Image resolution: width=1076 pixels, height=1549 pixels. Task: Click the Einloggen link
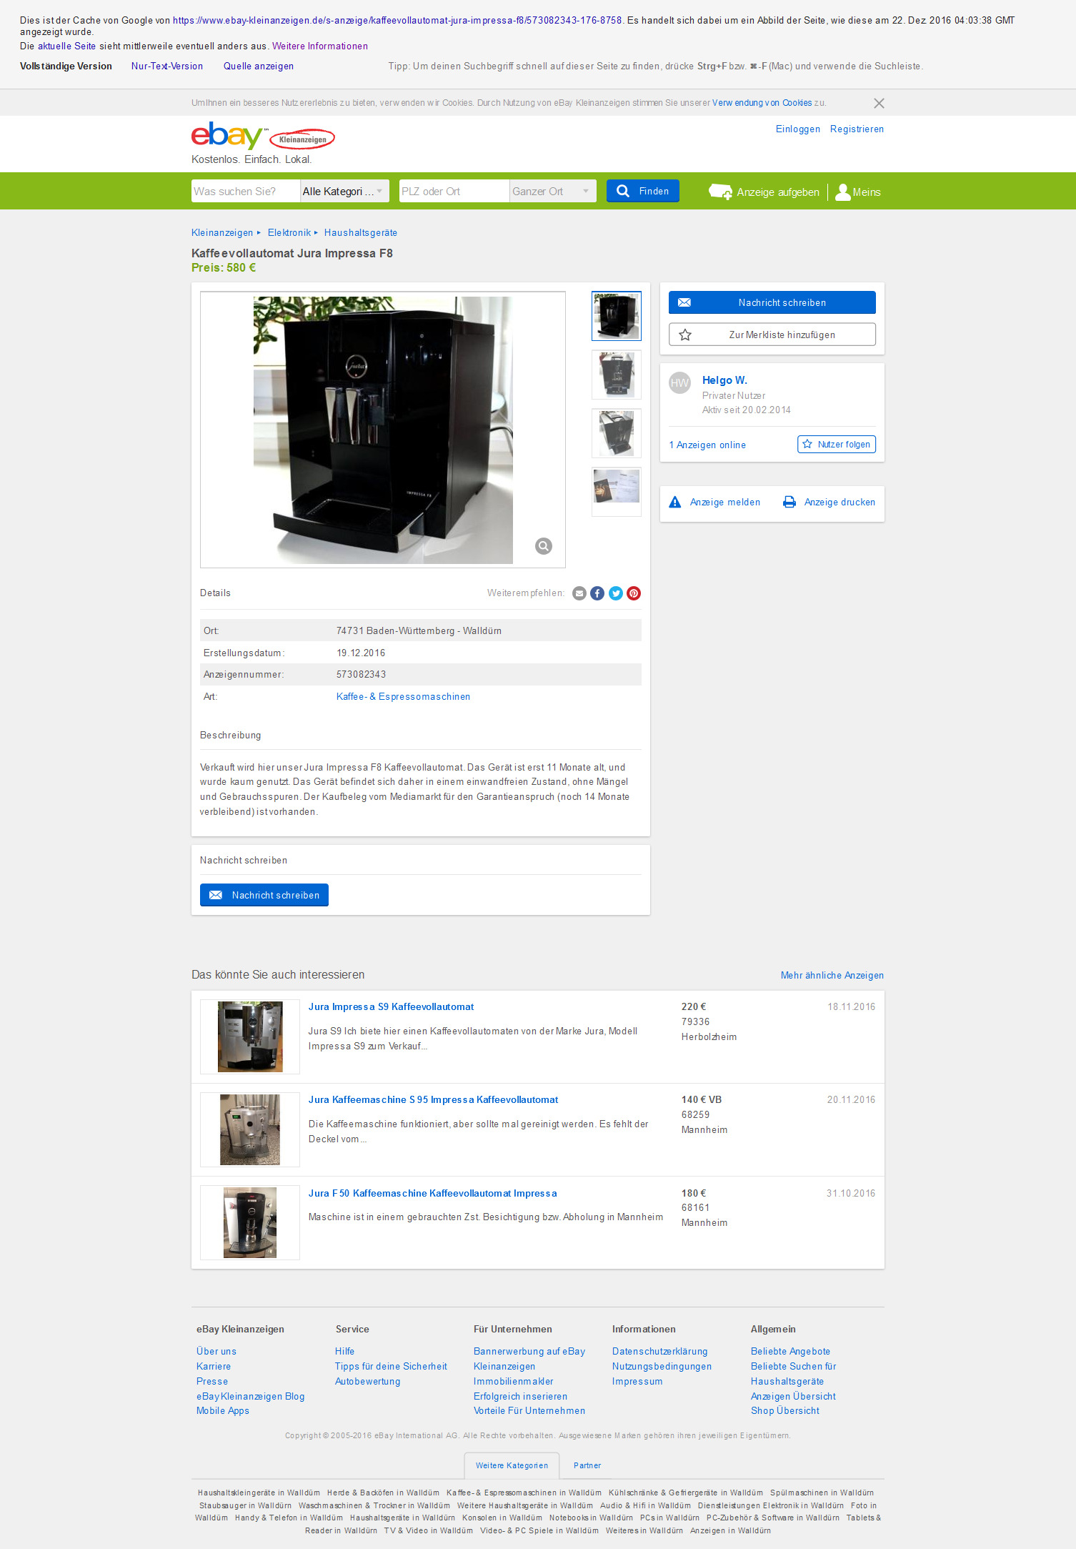798,129
